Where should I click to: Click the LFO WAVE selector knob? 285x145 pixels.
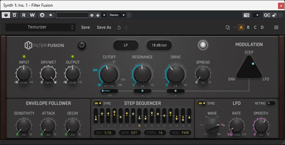point(212,126)
